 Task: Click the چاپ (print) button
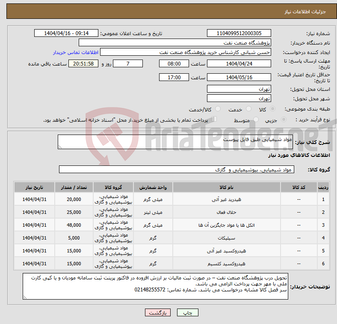187,312
